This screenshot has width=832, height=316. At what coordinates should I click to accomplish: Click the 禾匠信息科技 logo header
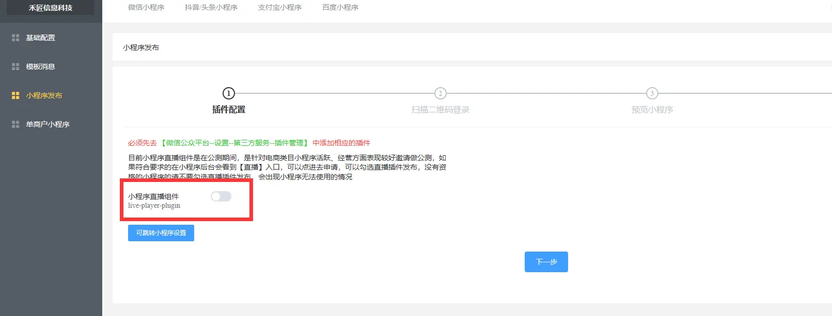coord(51,8)
